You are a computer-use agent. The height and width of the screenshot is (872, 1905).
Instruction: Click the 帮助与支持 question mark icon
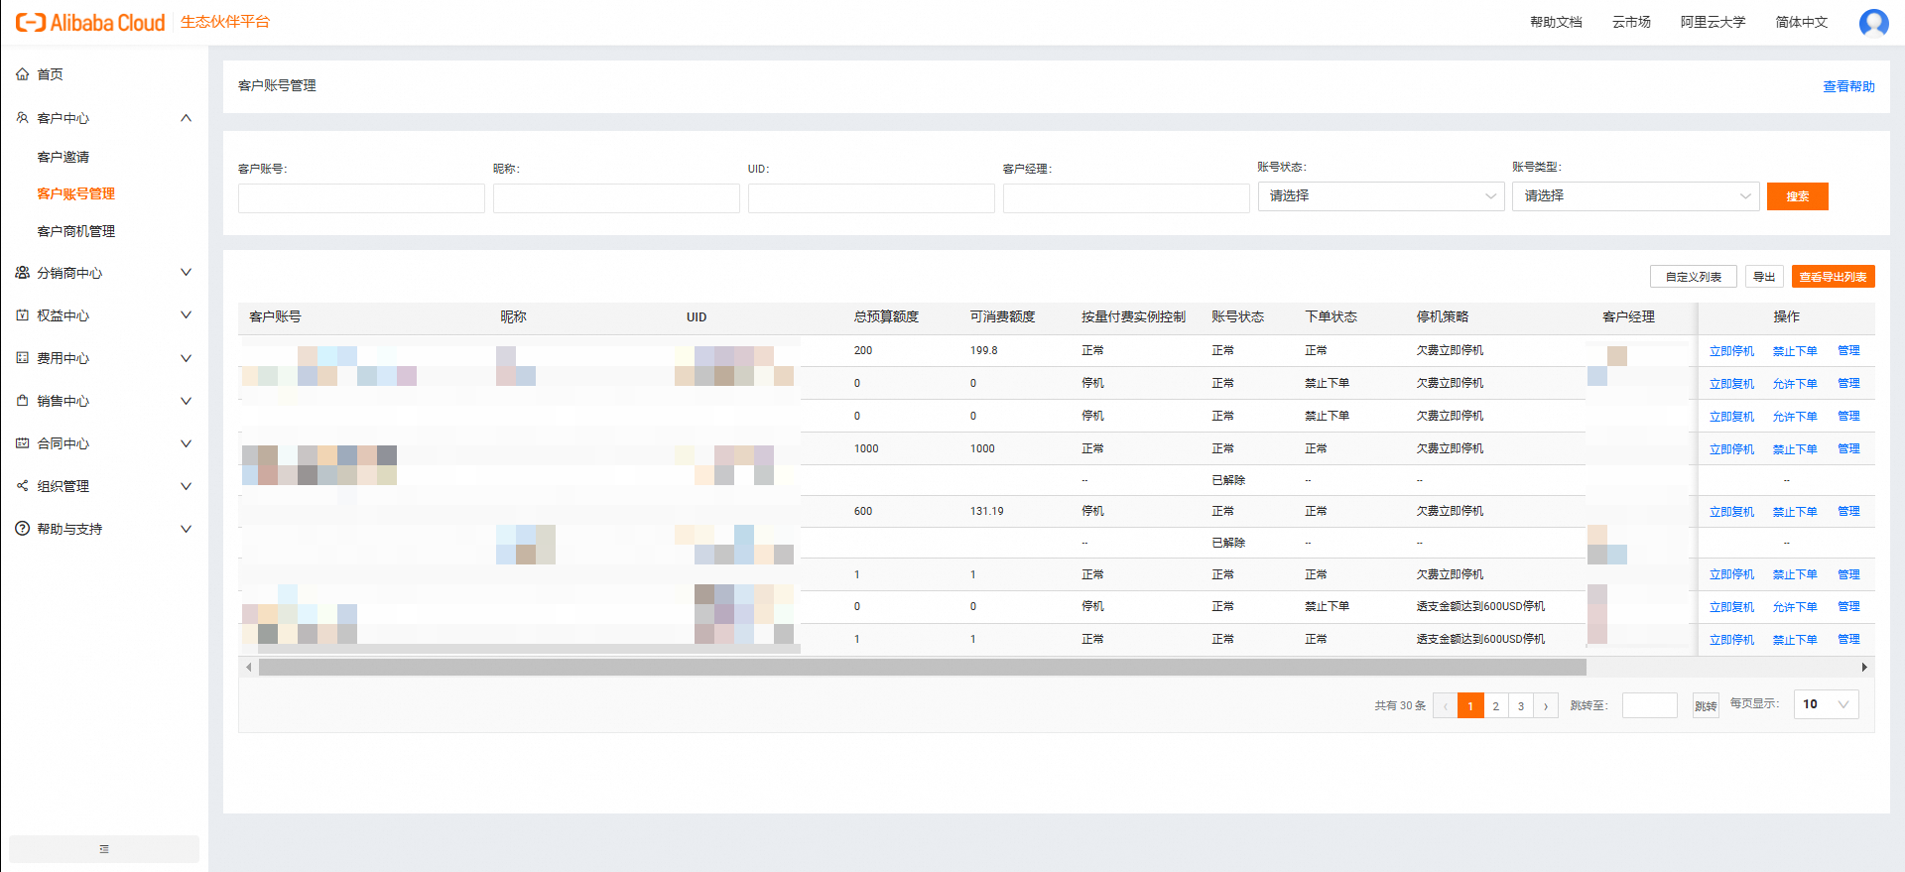pyautogui.click(x=22, y=529)
